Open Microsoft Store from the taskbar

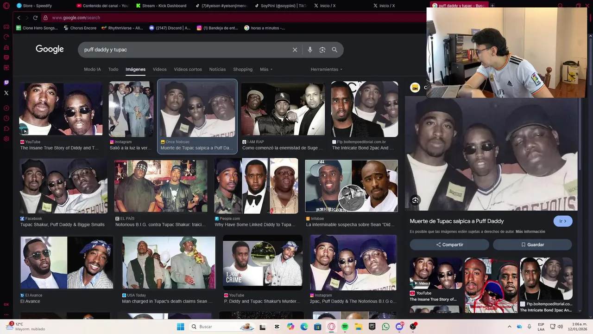pyautogui.click(x=317, y=327)
